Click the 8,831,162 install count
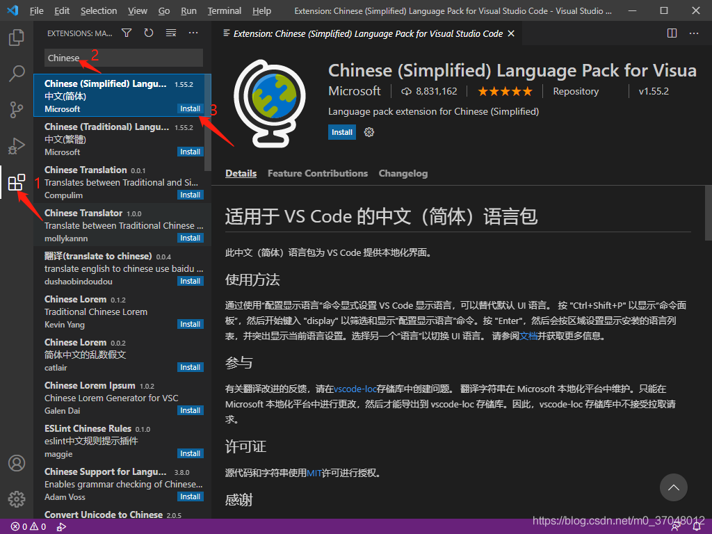Image resolution: width=712 pixels, height=534 pixels. point(430,91)
